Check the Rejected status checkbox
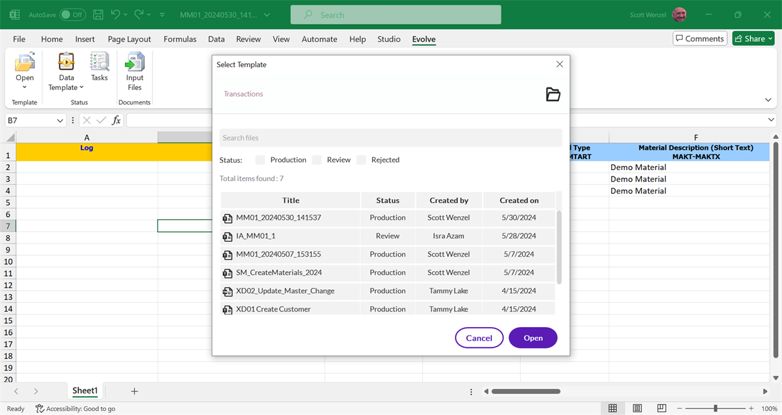 point(361,160)
